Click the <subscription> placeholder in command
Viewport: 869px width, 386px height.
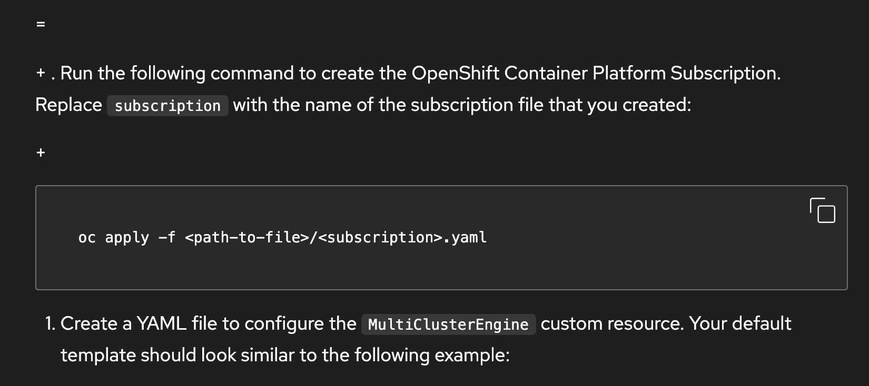(380, 238)
